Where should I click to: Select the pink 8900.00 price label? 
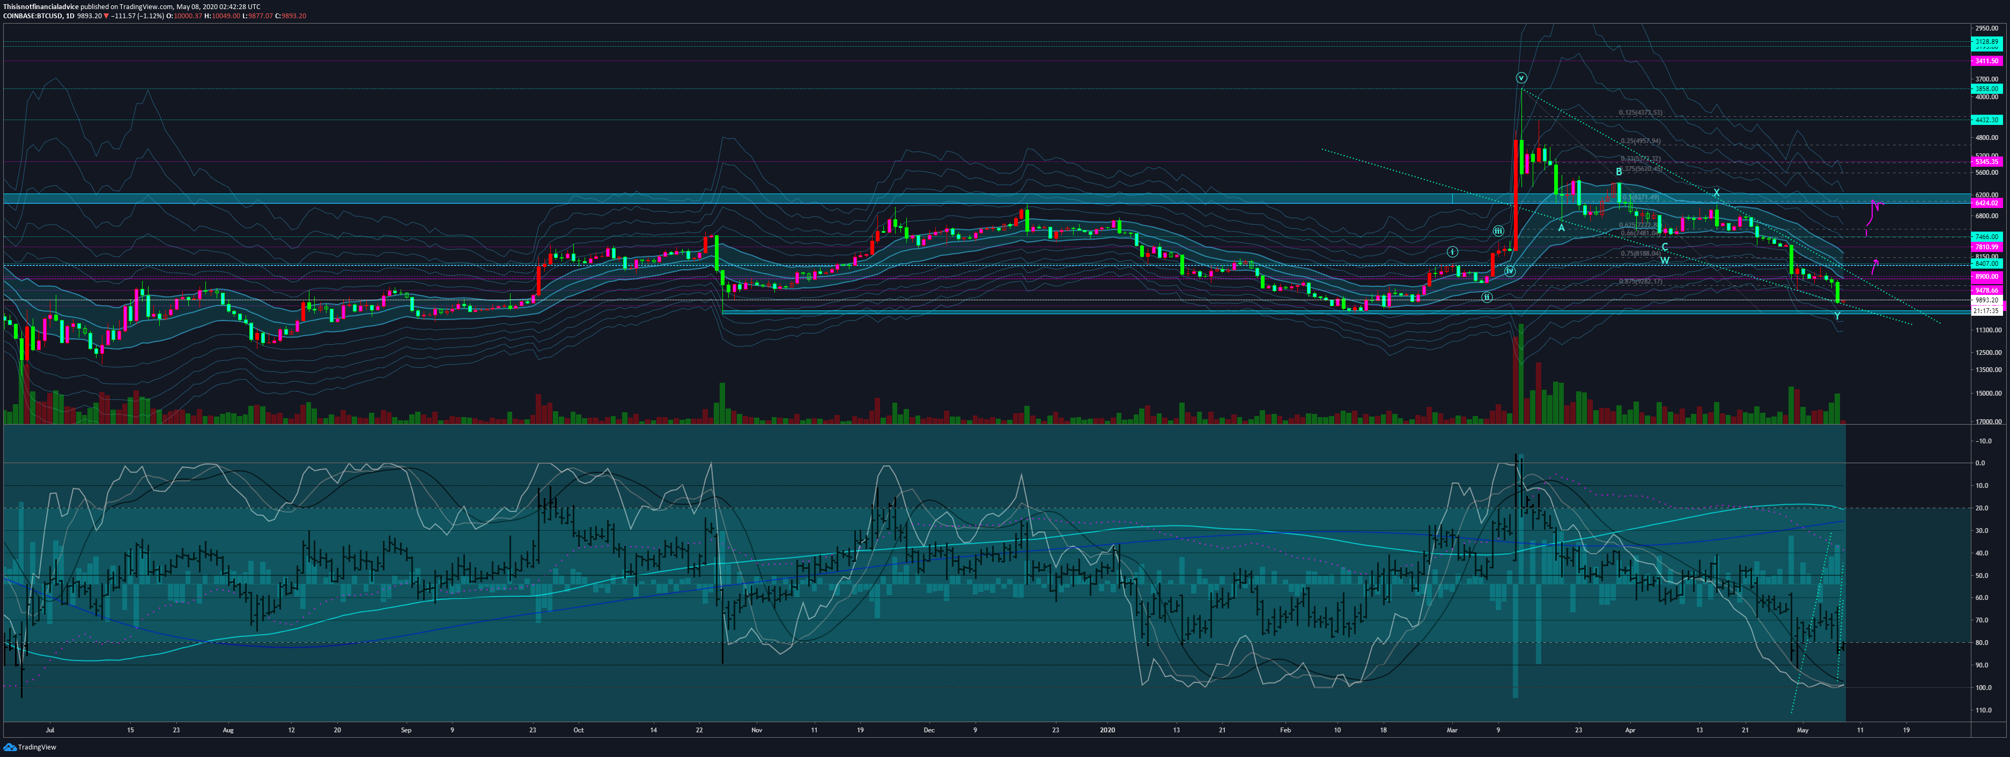tap(1986, 277)
